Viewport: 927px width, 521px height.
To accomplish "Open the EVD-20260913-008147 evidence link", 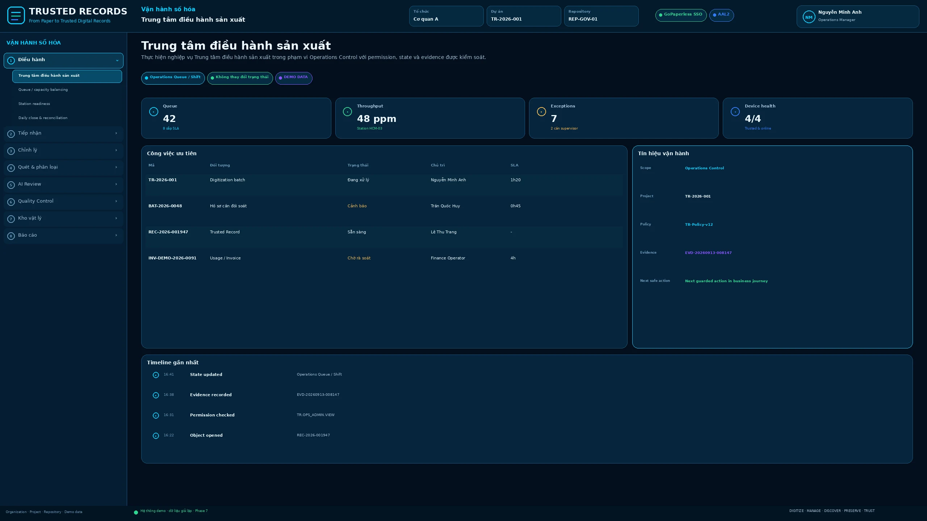I will tap(708, 253).
